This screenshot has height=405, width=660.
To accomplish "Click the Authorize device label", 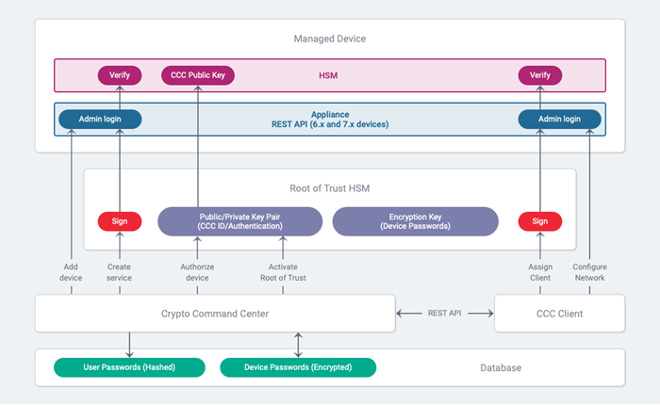I will pos(197,272).
